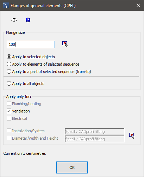The height and width of the screenshot is (177, 144).
Task: Click pick-from-drawing icon beside flange size
Action: (x=65, y=44)
